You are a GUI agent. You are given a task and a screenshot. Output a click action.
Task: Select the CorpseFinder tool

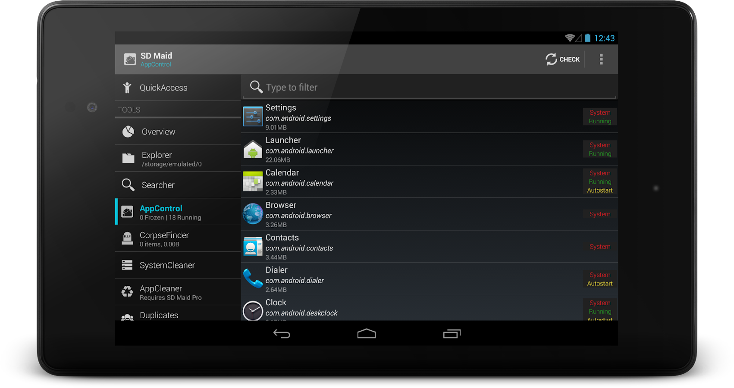click(178, 238)
